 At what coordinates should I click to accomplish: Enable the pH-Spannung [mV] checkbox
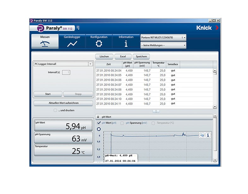pos(123,123)
